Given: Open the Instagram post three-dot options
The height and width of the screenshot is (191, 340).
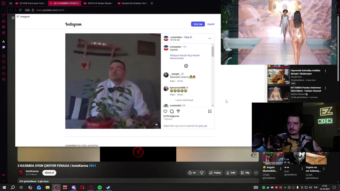Looking at the screenshot, I should 210,38.
